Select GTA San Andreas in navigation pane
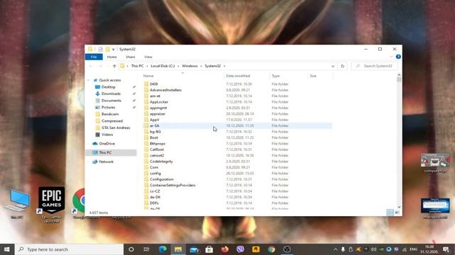 click(x=115, y=127)
